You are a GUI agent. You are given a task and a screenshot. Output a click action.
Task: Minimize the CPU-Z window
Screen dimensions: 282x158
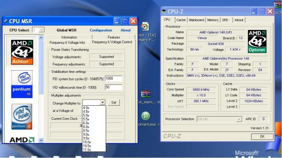254,11
